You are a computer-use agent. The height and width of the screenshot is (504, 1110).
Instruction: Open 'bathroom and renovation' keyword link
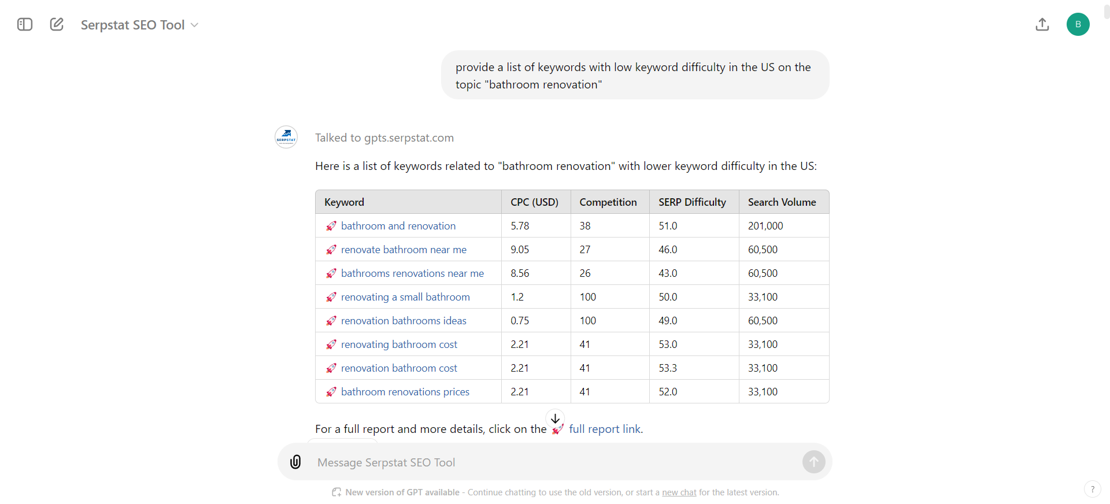tap(398, 226)
